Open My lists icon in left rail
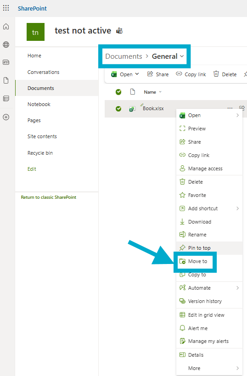 pos(6,98)
